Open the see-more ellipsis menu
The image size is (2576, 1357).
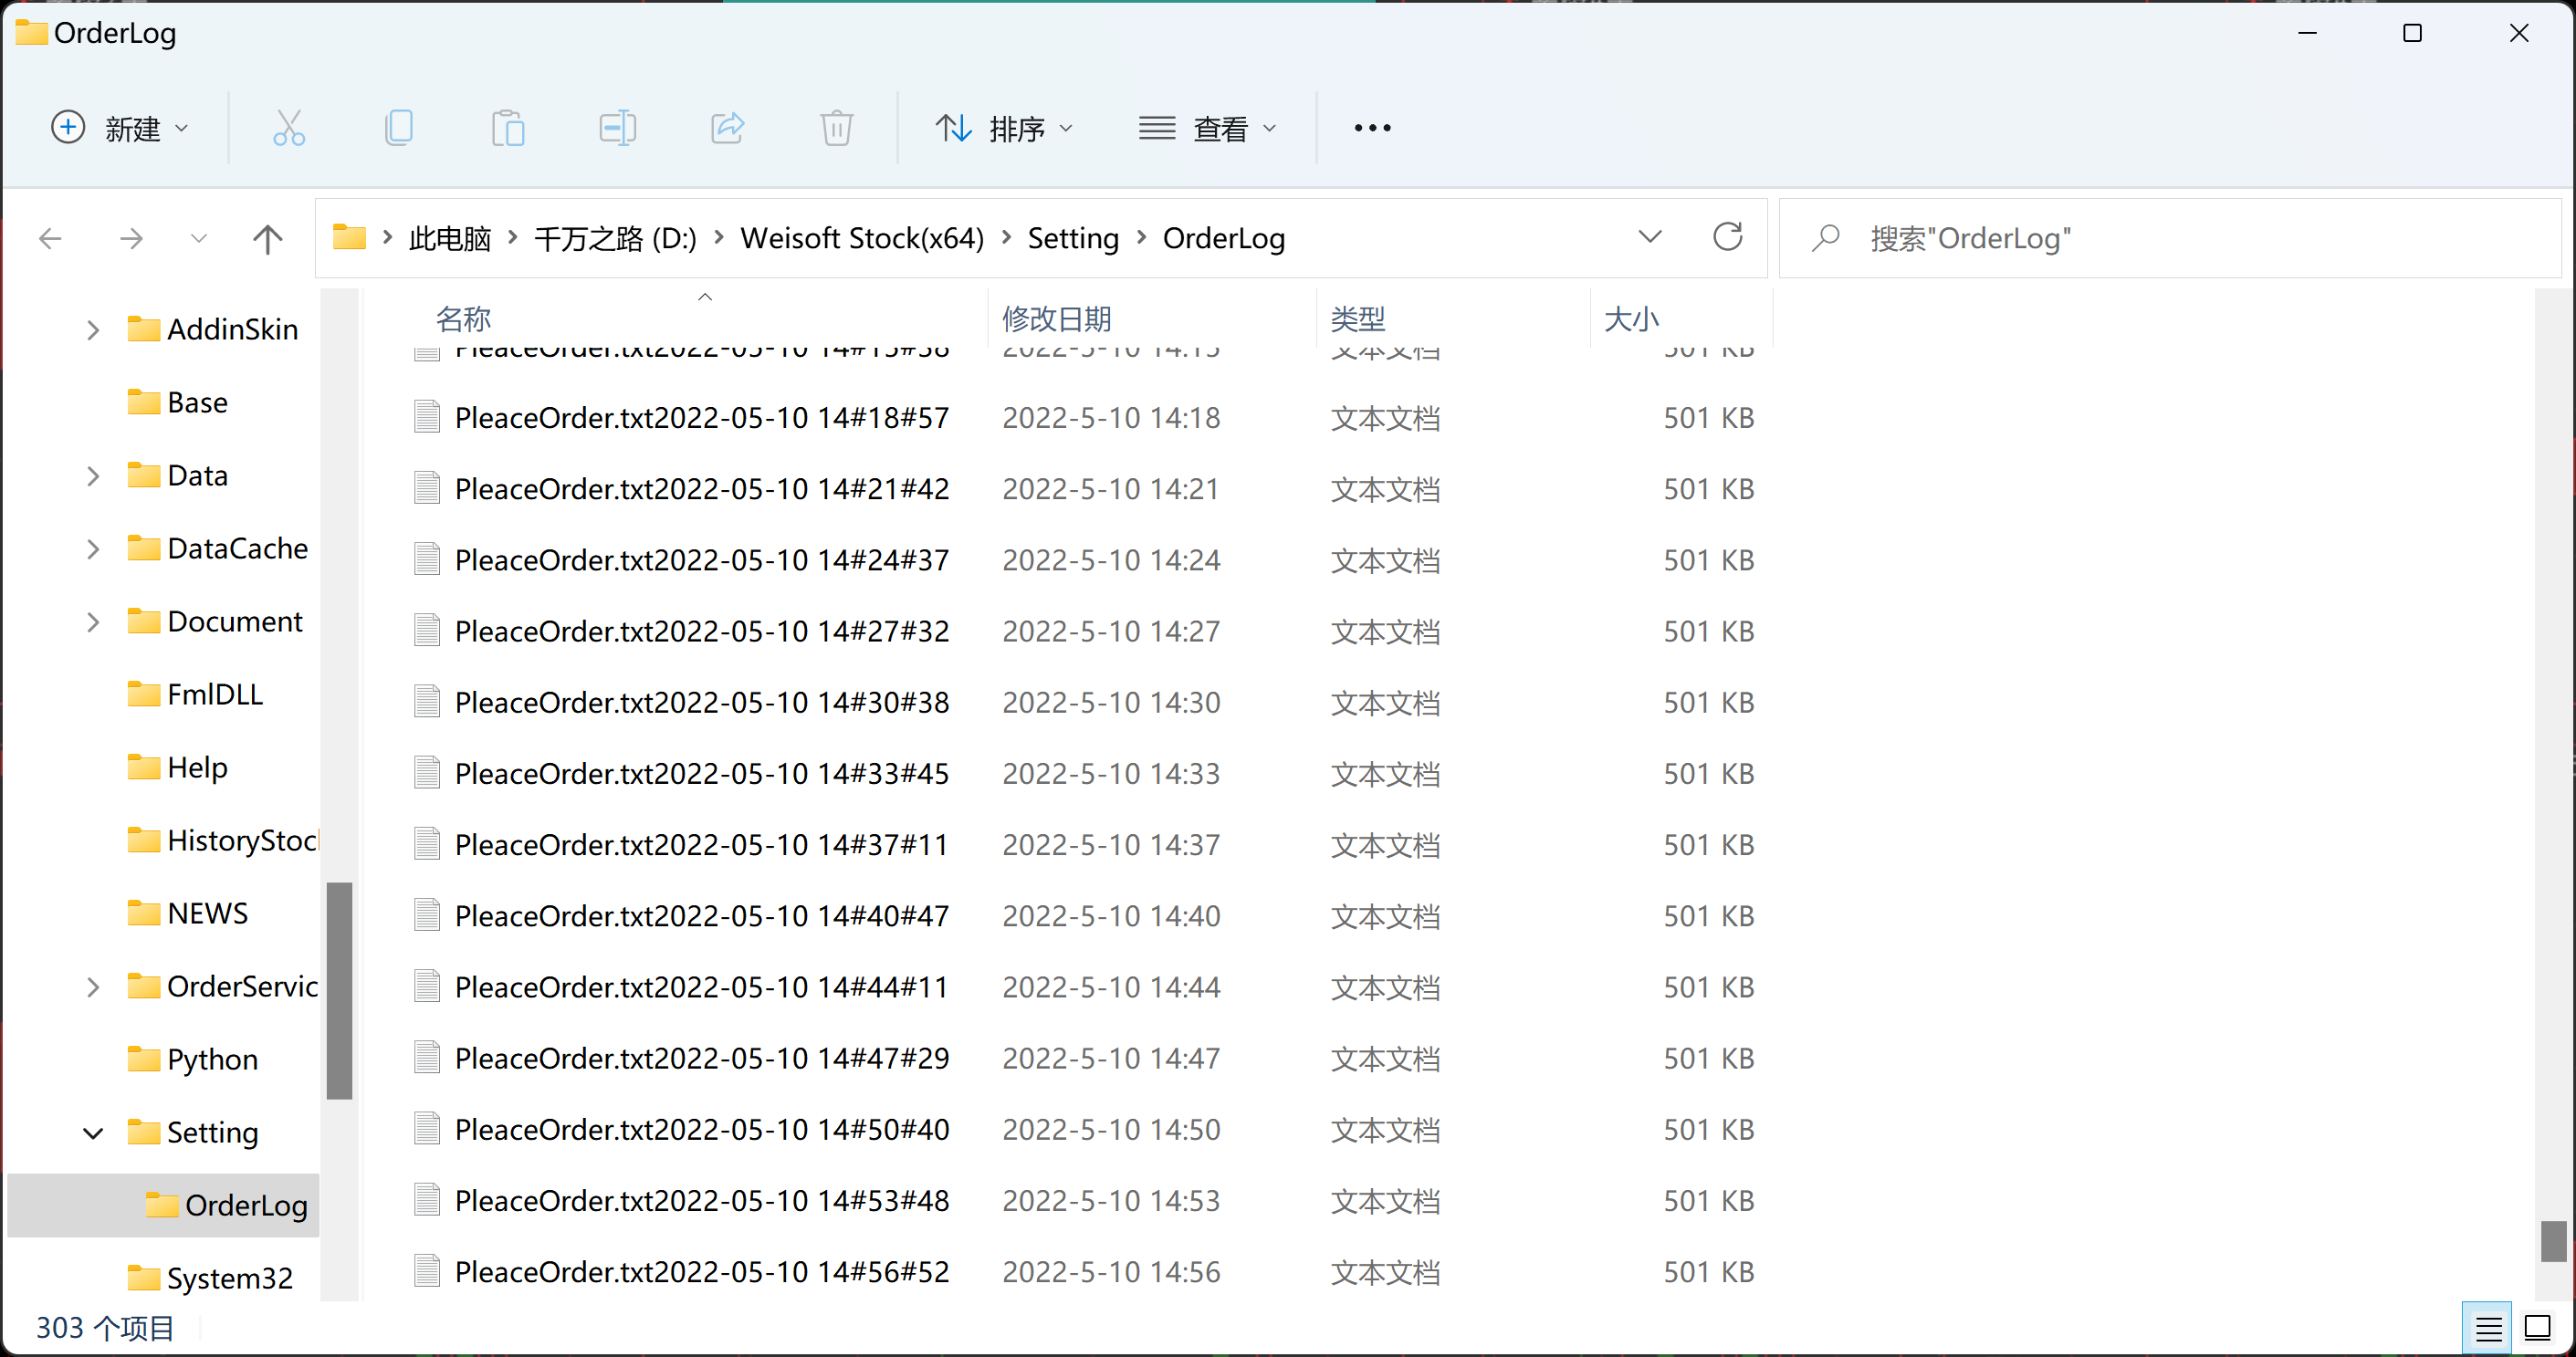pos(1372,128)
